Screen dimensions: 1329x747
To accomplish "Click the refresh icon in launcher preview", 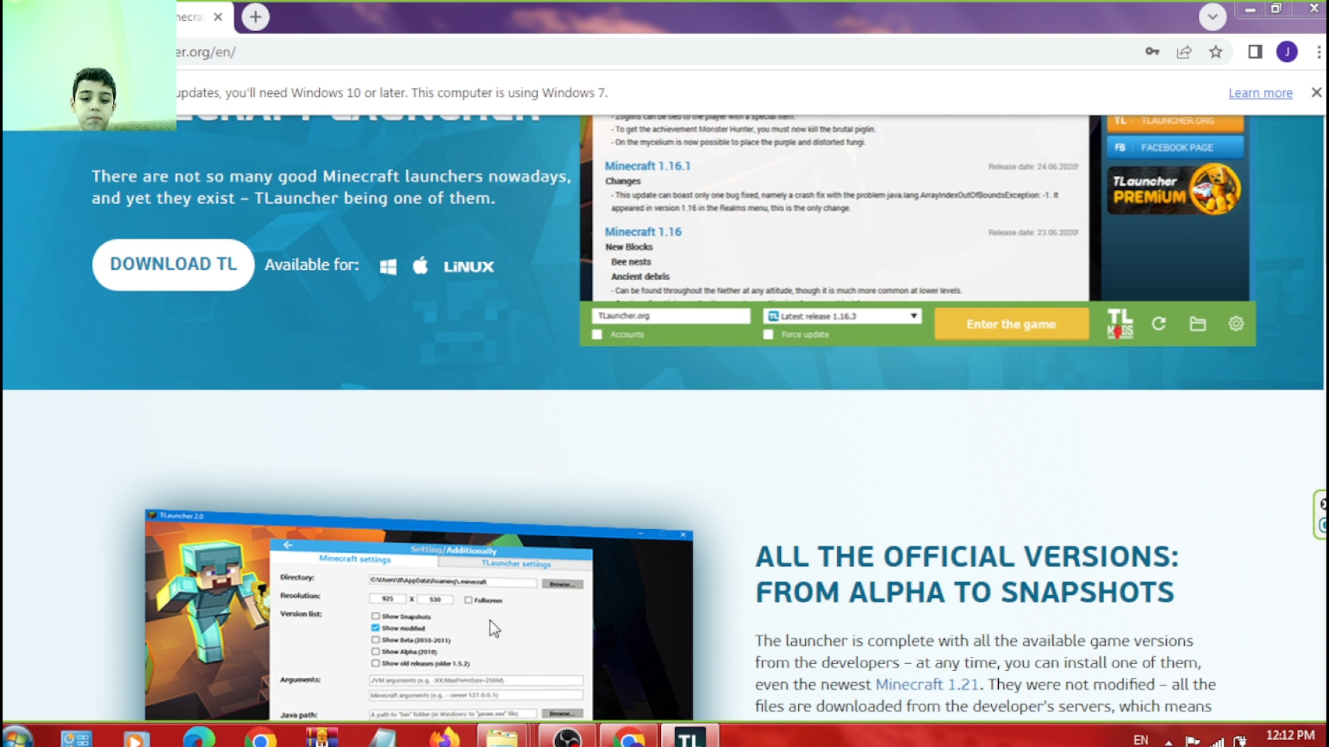I will pyautogui.click(x=1159, y=324).
